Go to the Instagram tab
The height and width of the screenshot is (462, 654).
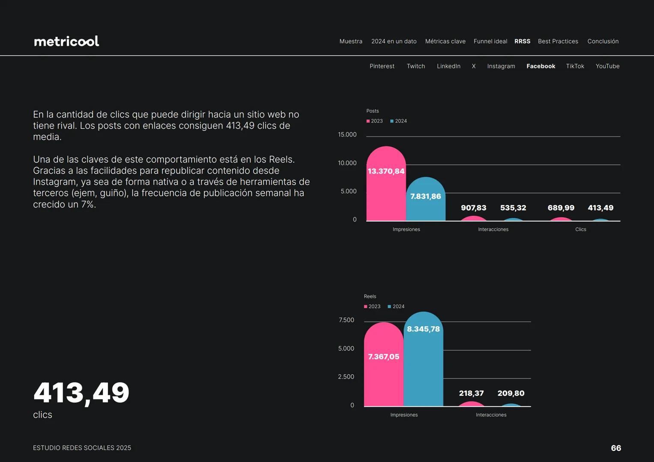[501, 66]
